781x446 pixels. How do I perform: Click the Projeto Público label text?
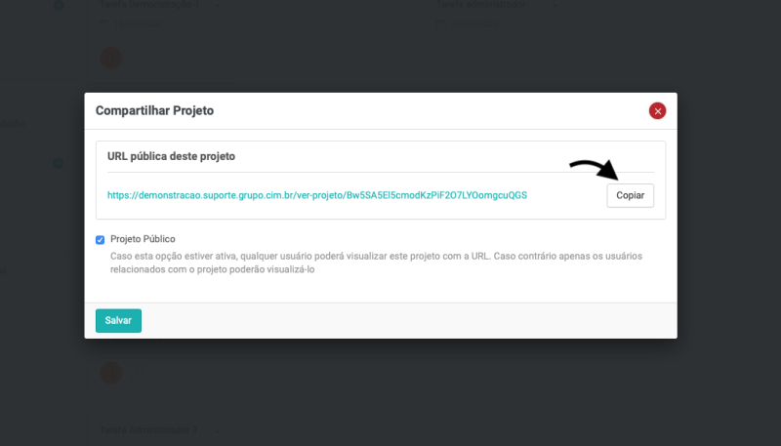coord(144,239)
